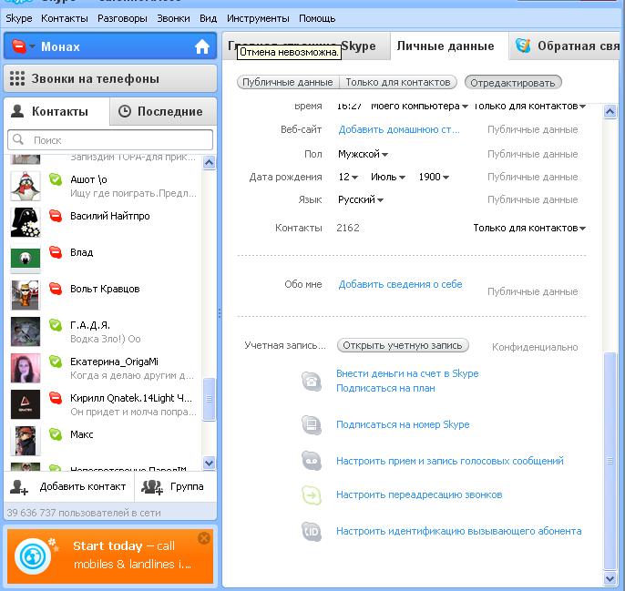Click the Группа people-plus icon
This screenshot has width=625, height=591.
(x=152, y=487)
